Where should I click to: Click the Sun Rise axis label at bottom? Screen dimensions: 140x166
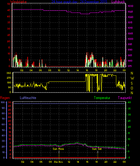(x=58, y=162)
